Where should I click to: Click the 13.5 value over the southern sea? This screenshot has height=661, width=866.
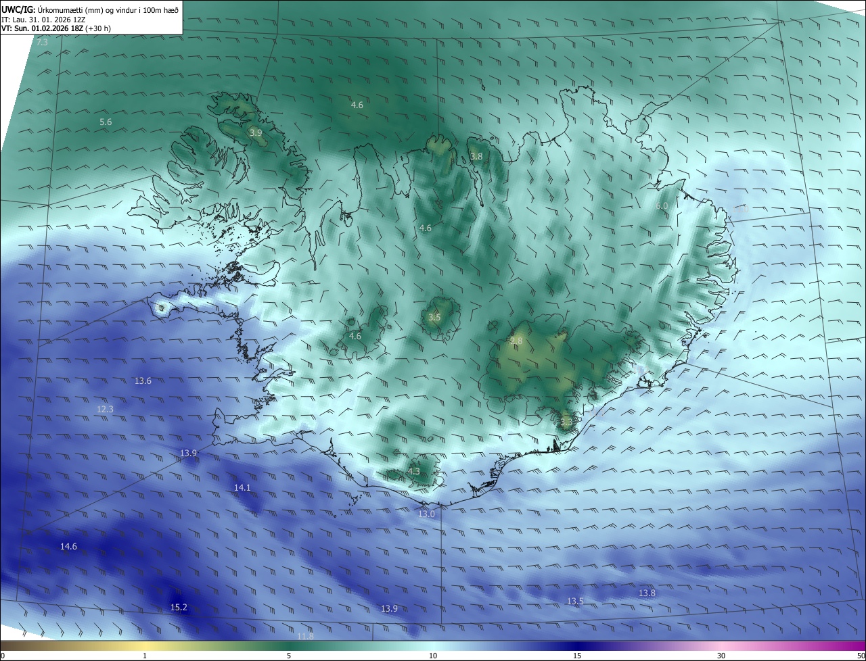tap(575, 601)
